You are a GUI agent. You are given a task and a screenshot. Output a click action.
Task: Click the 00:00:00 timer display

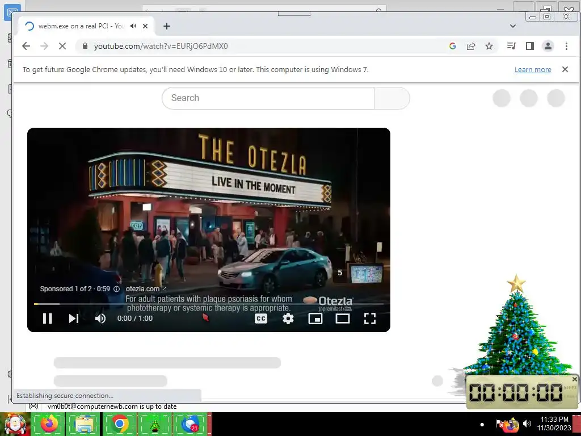click(516, 392)
